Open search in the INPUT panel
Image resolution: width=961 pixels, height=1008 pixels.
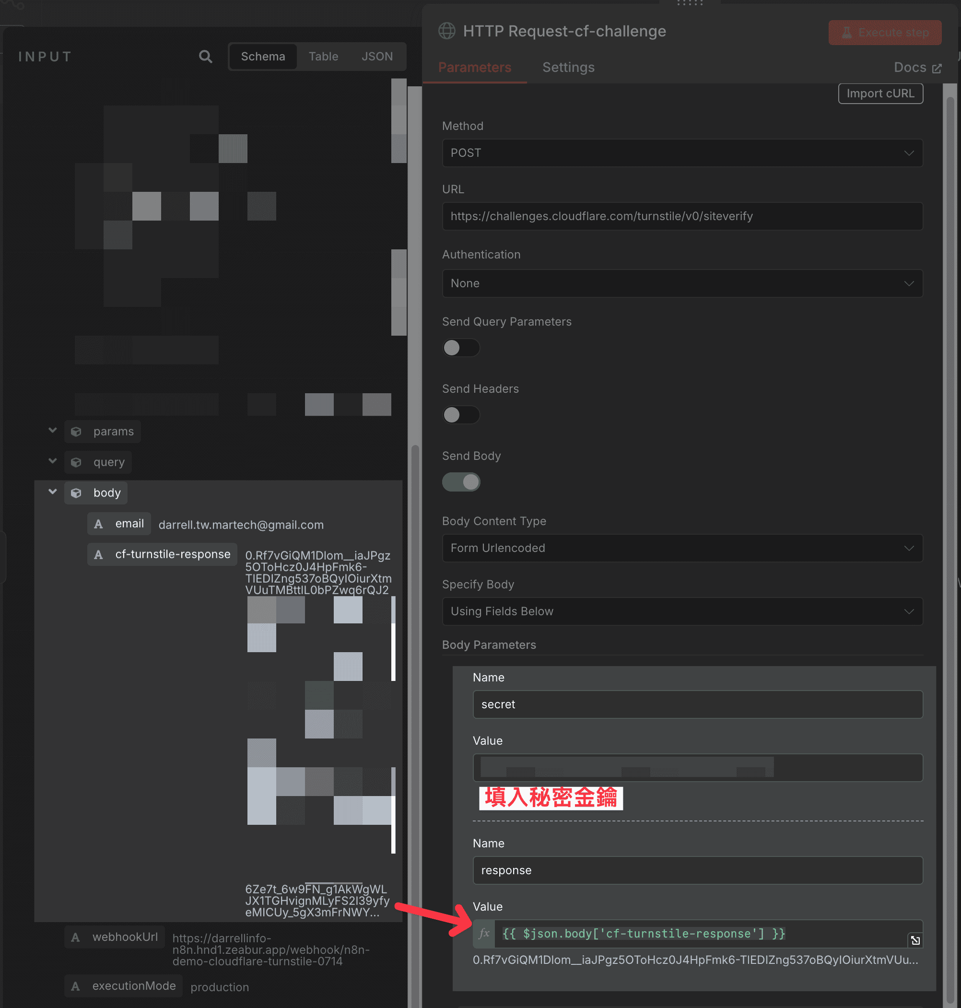click(205, 56)
